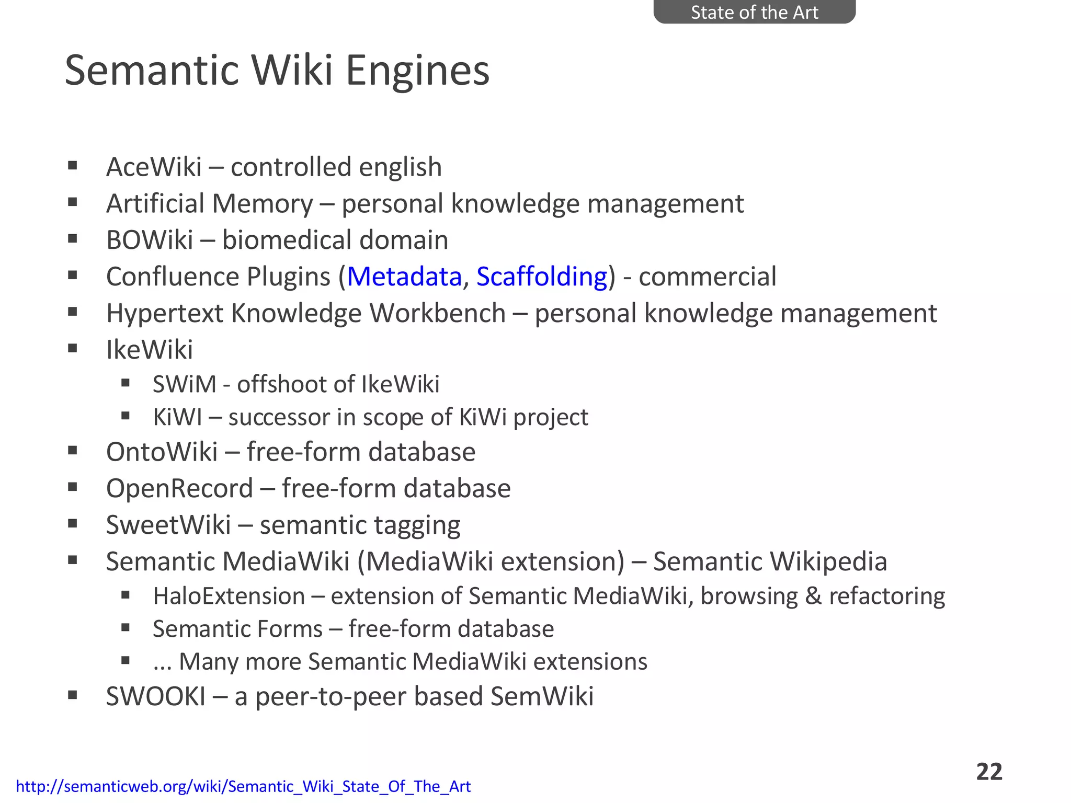Select SweetWiki – semantic tagging line

[x=283, y=525]
